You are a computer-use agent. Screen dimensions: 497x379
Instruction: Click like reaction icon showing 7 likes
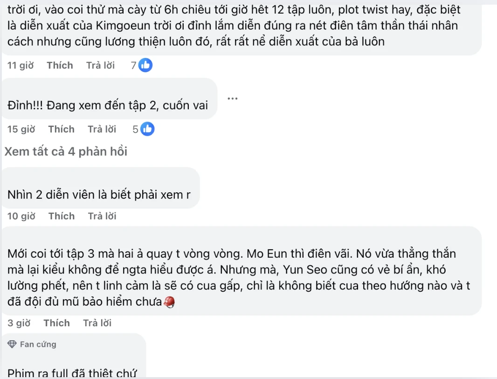tap(145, 65)
